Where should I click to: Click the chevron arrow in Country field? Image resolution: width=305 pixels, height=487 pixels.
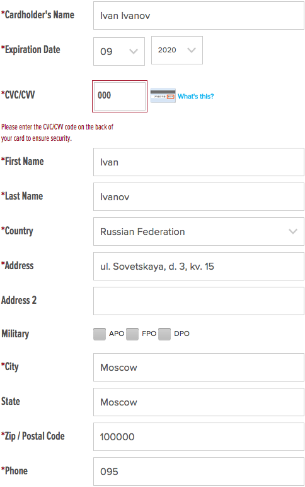pos(293,231)
